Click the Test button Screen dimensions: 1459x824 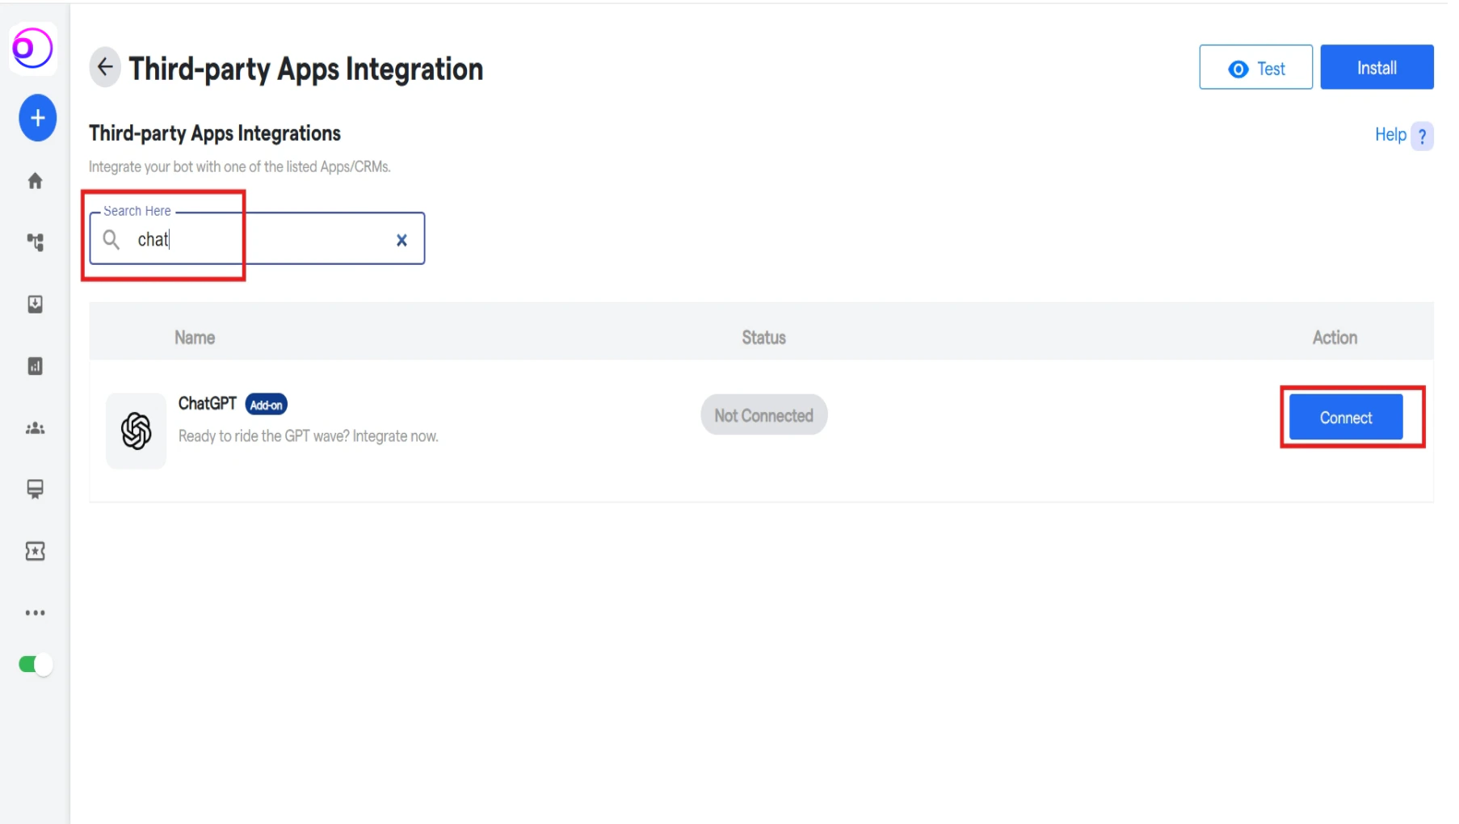1255,68
